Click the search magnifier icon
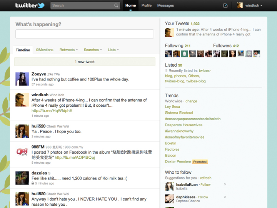Screen dimensions: 277x208 [116, 5]
